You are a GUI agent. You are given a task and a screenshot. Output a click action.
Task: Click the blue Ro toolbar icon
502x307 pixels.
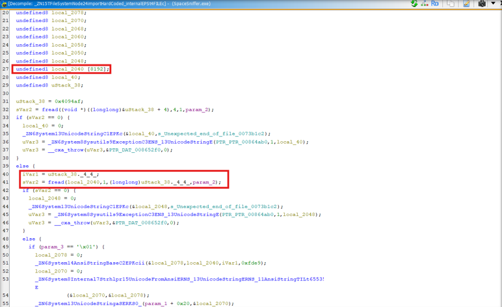(x=435, y=4)
